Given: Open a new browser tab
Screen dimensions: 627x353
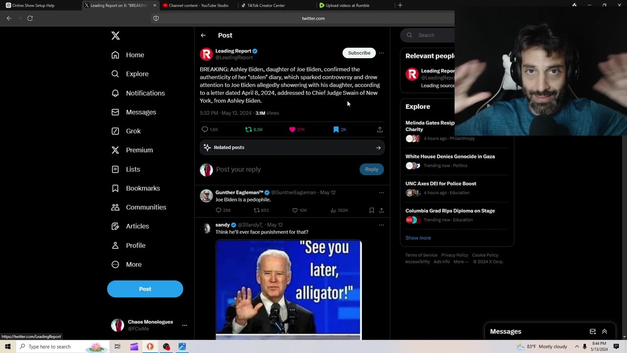Looking at the screenshot, I should point(400,5).
